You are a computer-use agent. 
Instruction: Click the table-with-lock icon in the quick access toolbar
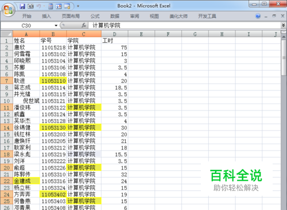tap(67, 6)
